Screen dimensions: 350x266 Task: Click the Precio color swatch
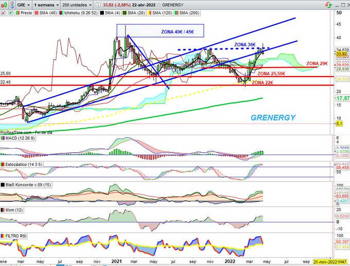(x=17, y=13)
